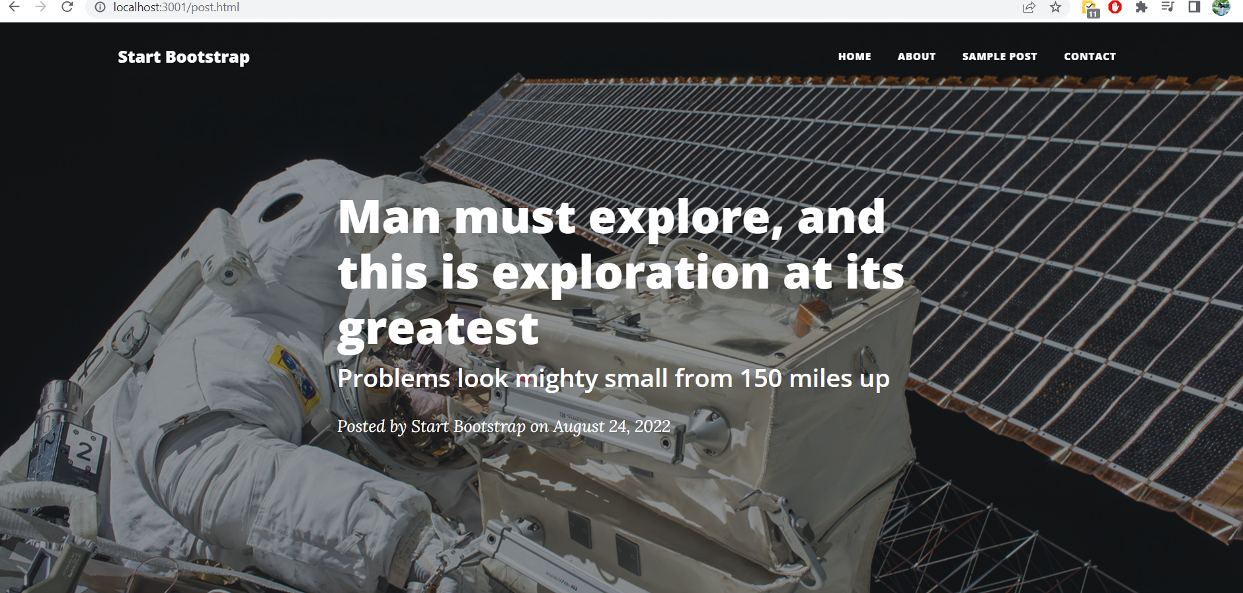Open the user profile avatar
Screen dimensions: 1243x593
pos(1221,7)
